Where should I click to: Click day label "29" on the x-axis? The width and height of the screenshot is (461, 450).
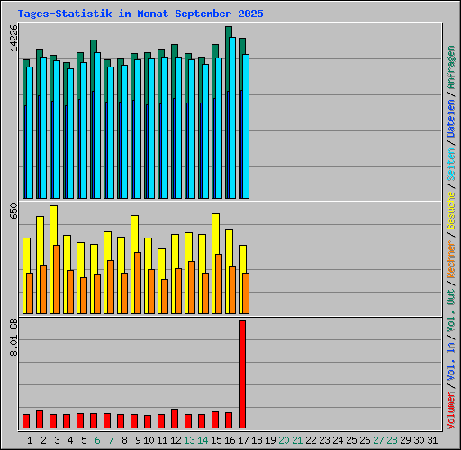point(405,440)
